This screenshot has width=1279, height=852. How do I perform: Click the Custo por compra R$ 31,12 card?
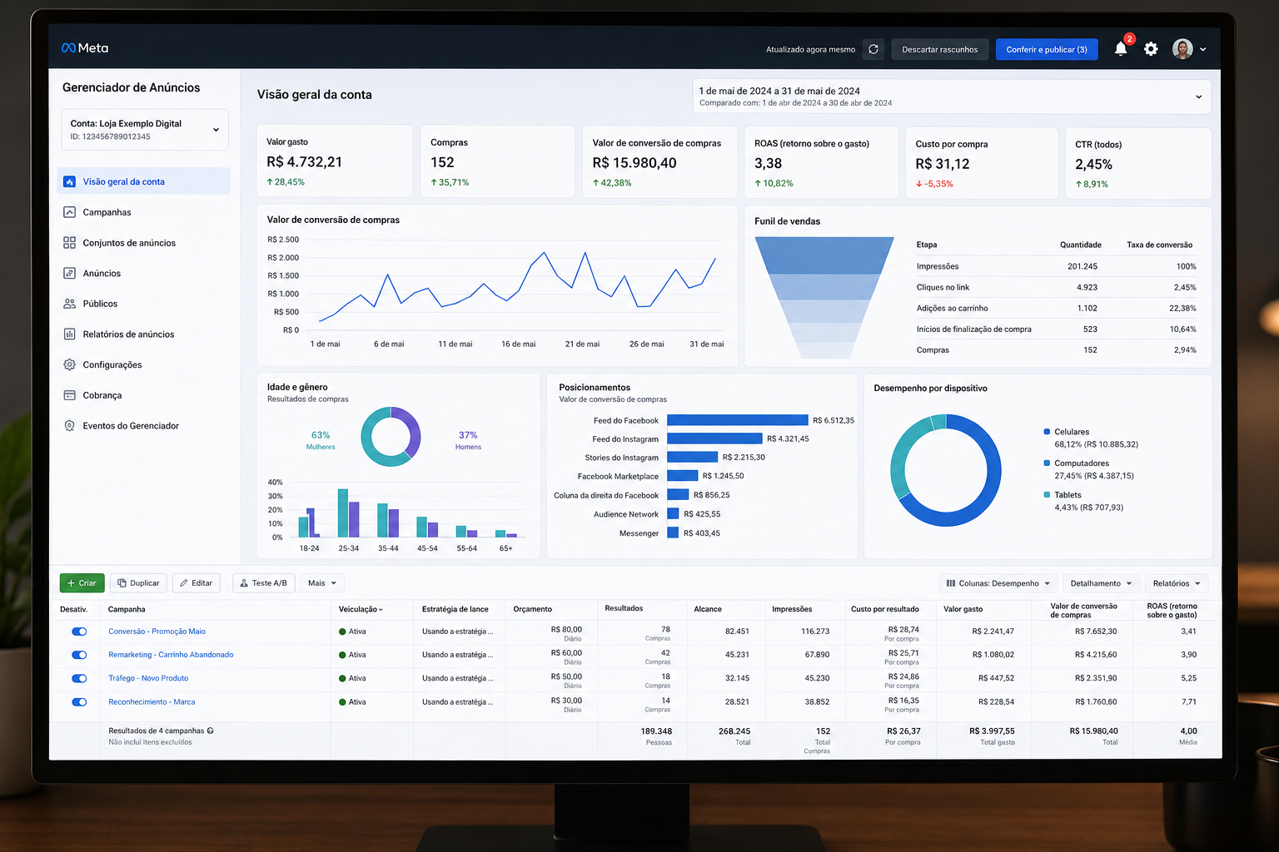981,163
